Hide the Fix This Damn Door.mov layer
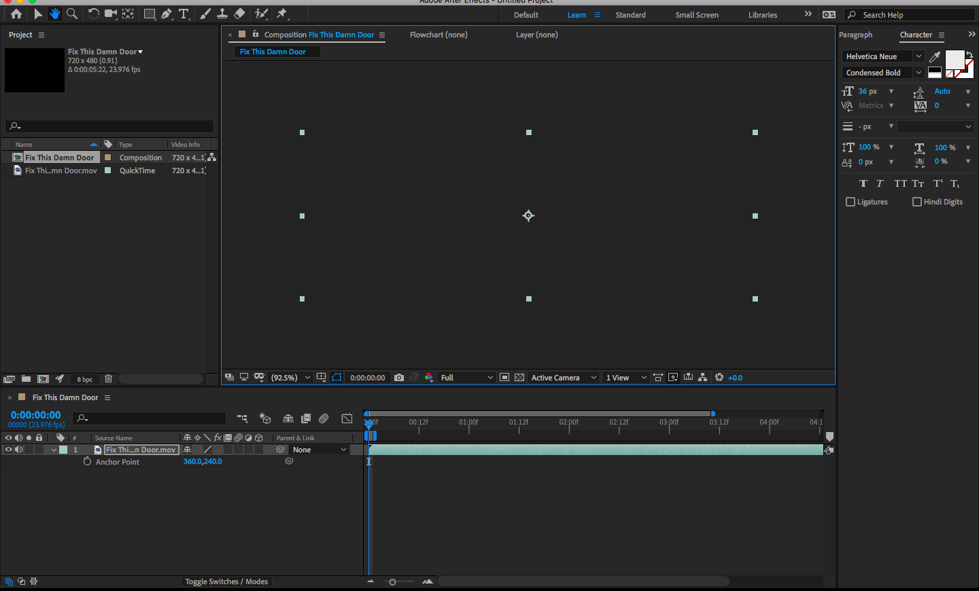 pos(8,449)
